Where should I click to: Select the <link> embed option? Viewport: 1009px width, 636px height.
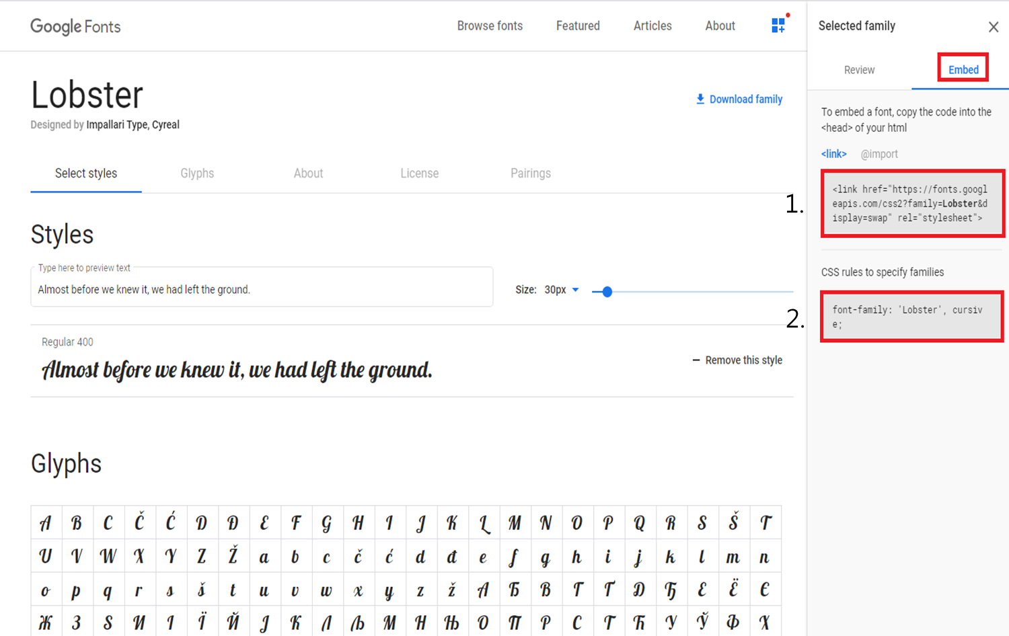[x=833, y=154]
